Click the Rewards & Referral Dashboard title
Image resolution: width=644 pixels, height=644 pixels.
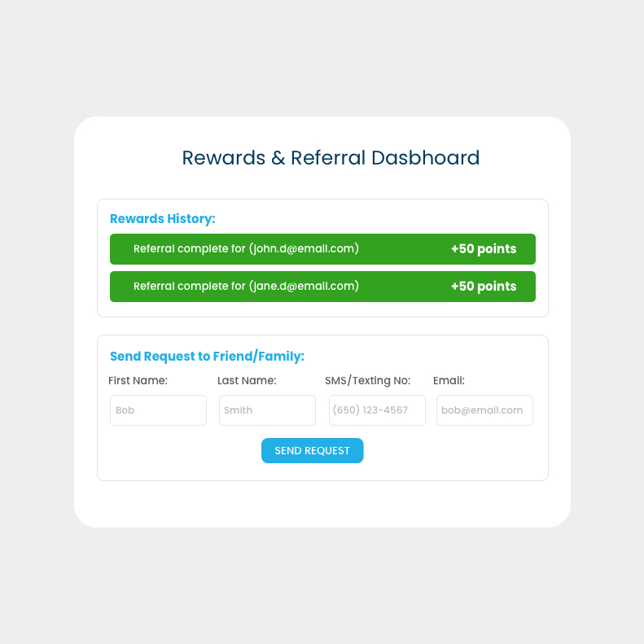[331, 158]
